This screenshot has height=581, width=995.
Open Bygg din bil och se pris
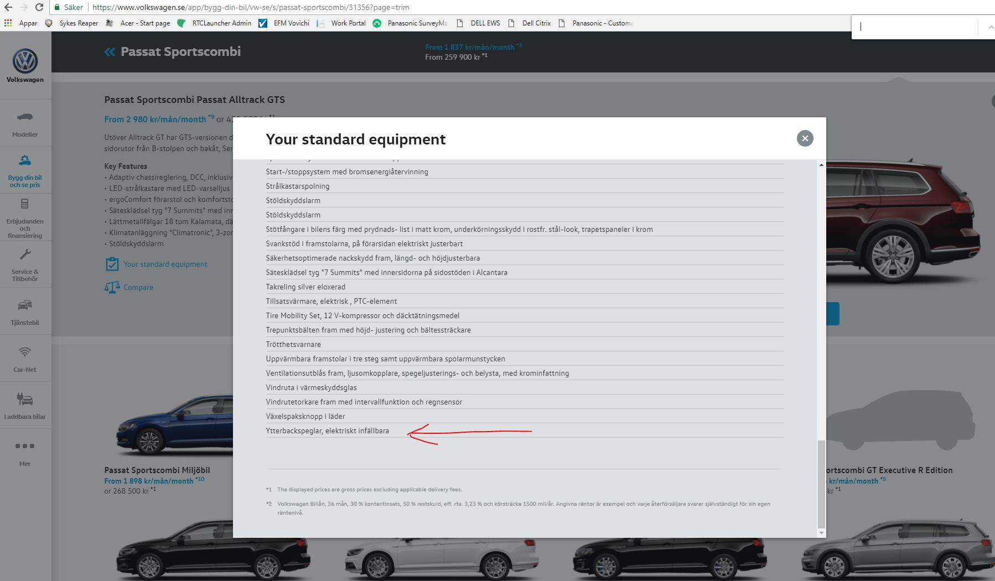[x=25, y=172]
